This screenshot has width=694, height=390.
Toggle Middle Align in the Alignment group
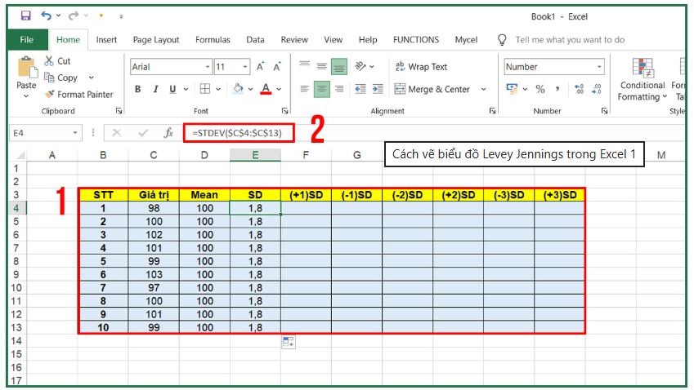coord(322,66)
